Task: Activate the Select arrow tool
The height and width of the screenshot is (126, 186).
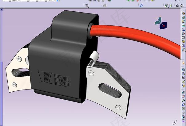Action: point(183,63)
